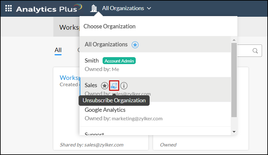Click the Owned label on workspace card
This screenshot has width=268, height=155.
pyautogui.click(x=168, y=145)
